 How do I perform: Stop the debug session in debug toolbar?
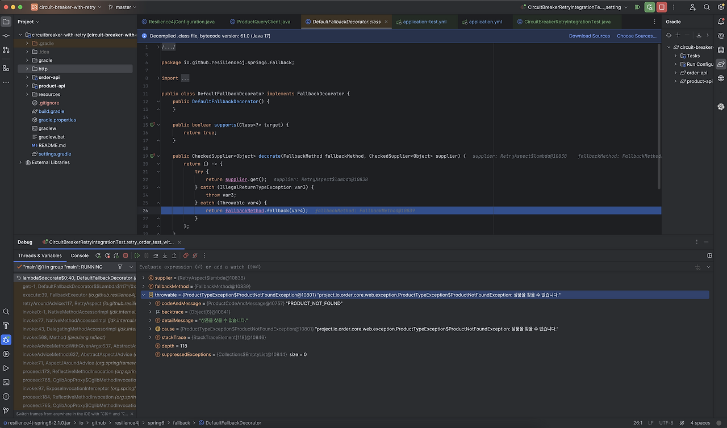coord(126,255)
